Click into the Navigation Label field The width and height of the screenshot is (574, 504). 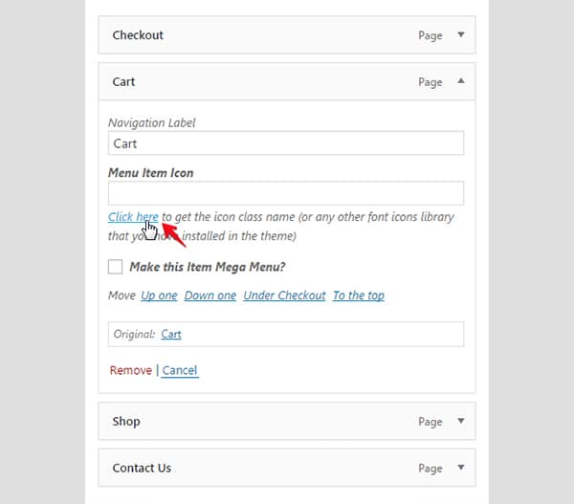286,143
